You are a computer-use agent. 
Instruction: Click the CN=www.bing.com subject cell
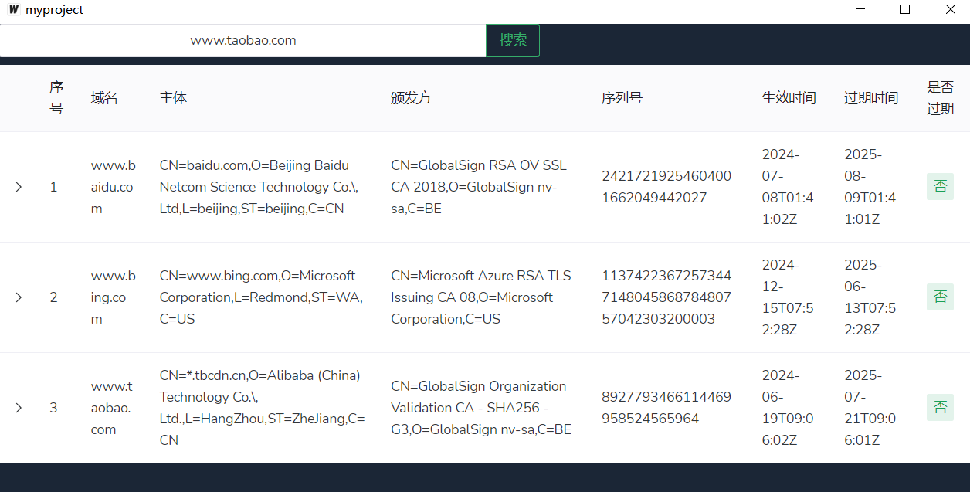click(261, 297)
